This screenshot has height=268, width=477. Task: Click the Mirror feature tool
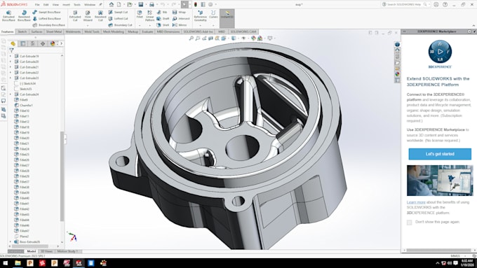click(180, 25)
